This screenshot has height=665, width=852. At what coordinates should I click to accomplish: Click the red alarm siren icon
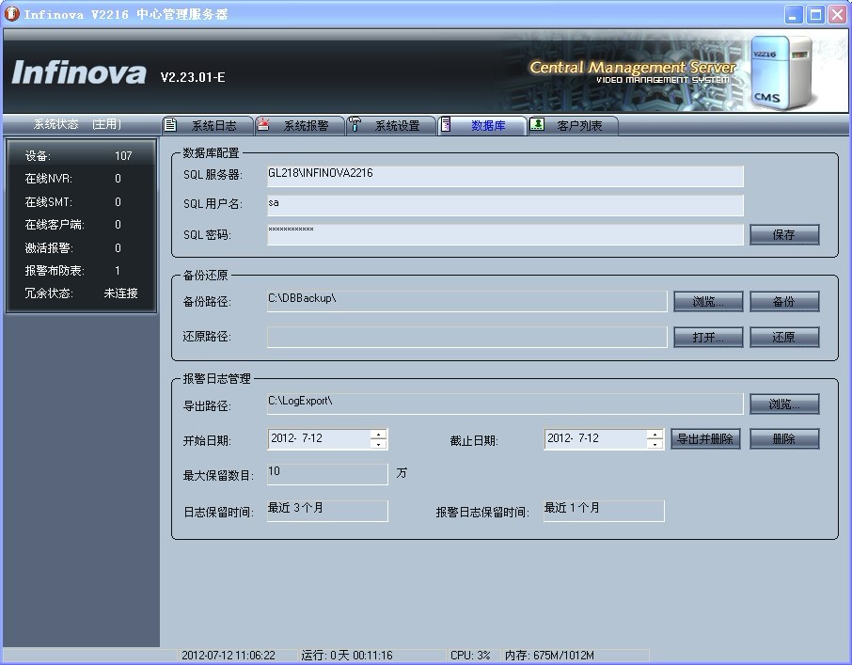263,124
